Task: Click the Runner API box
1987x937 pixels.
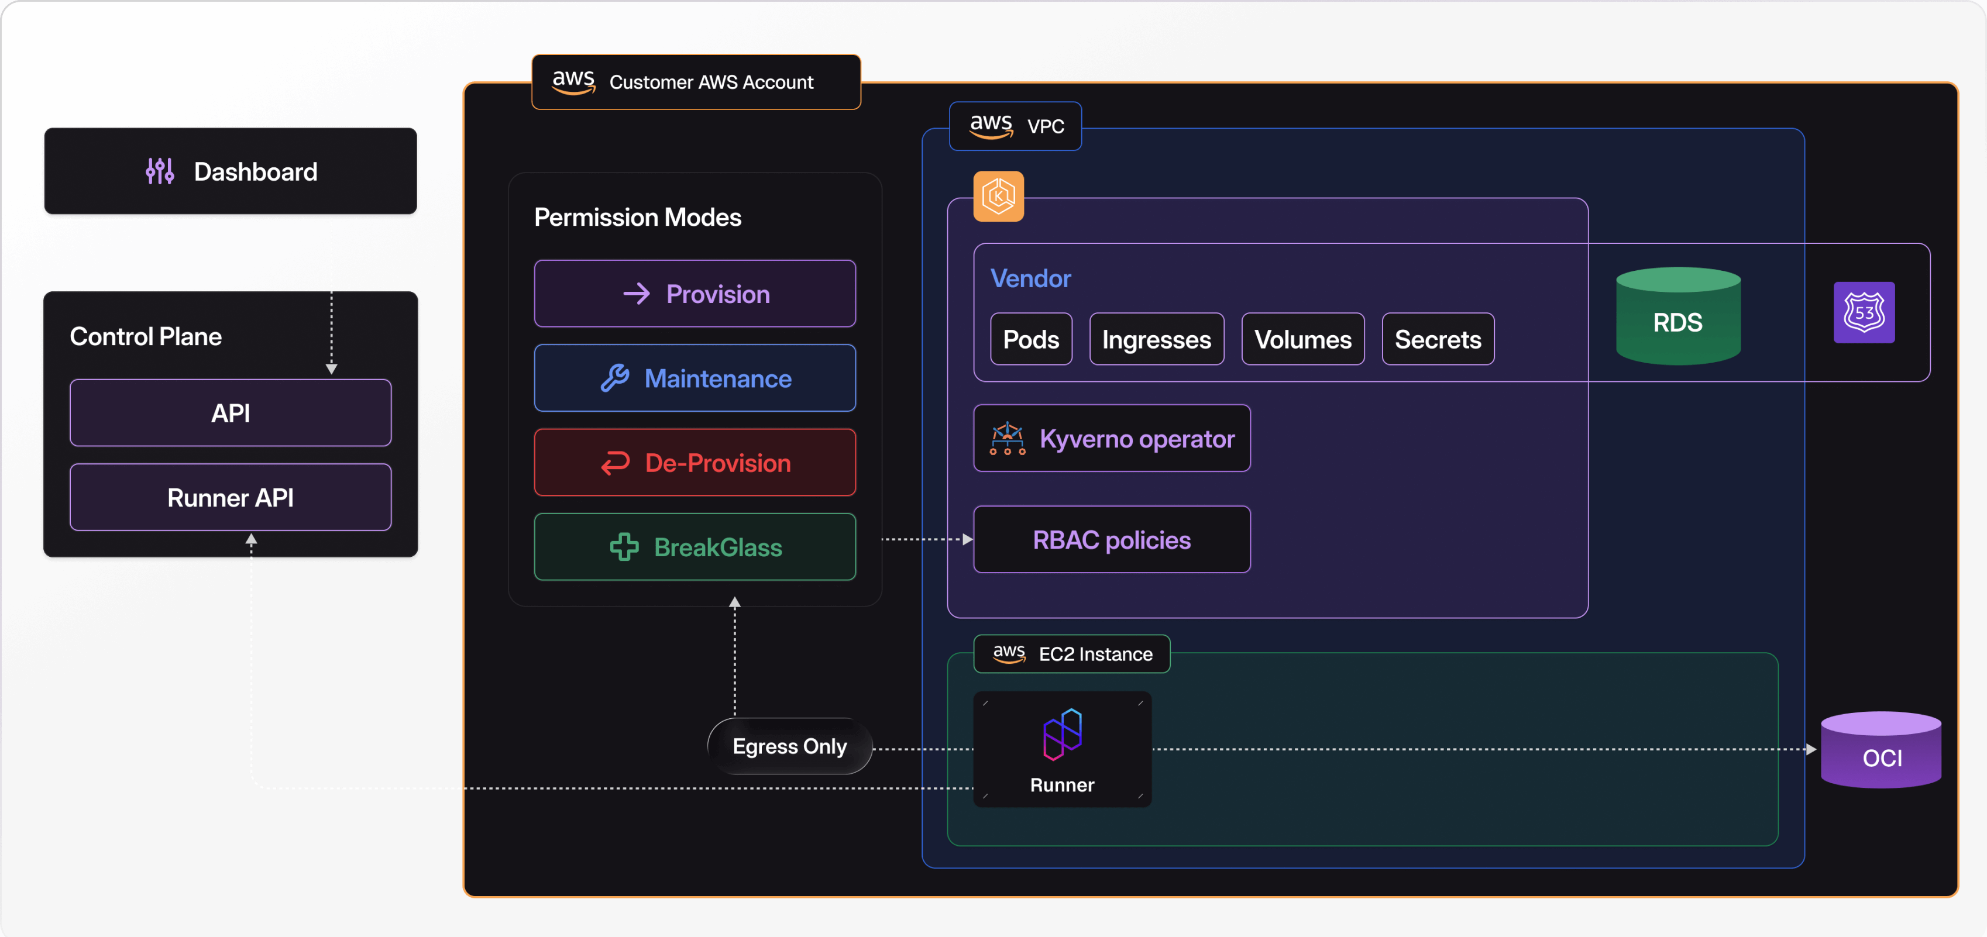Action: [230, 497]
